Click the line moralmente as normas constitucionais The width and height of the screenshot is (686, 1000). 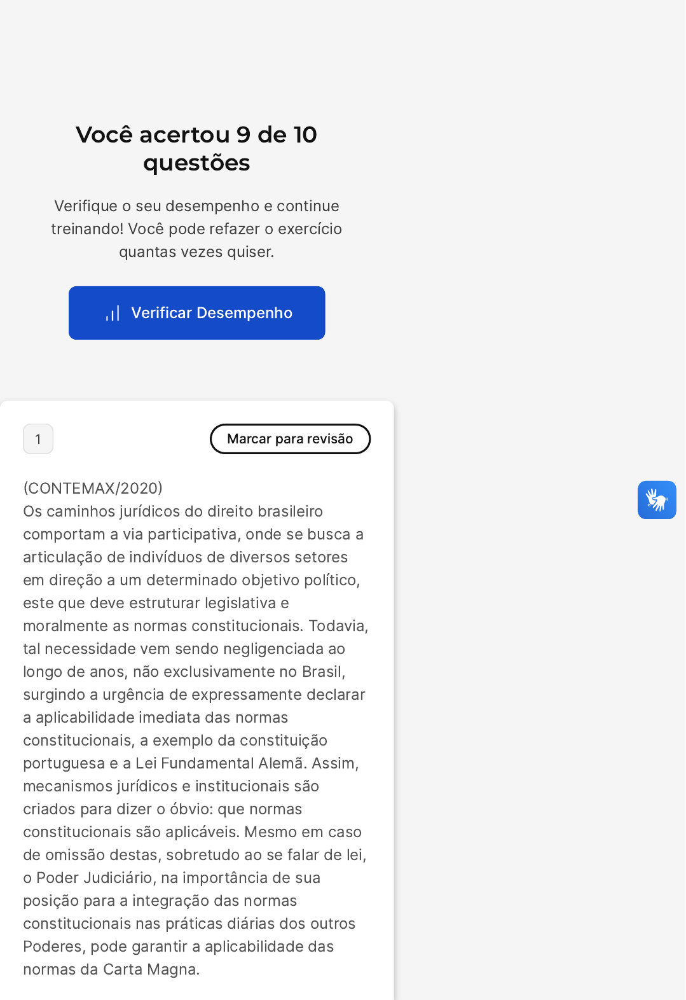coord(196,626)
